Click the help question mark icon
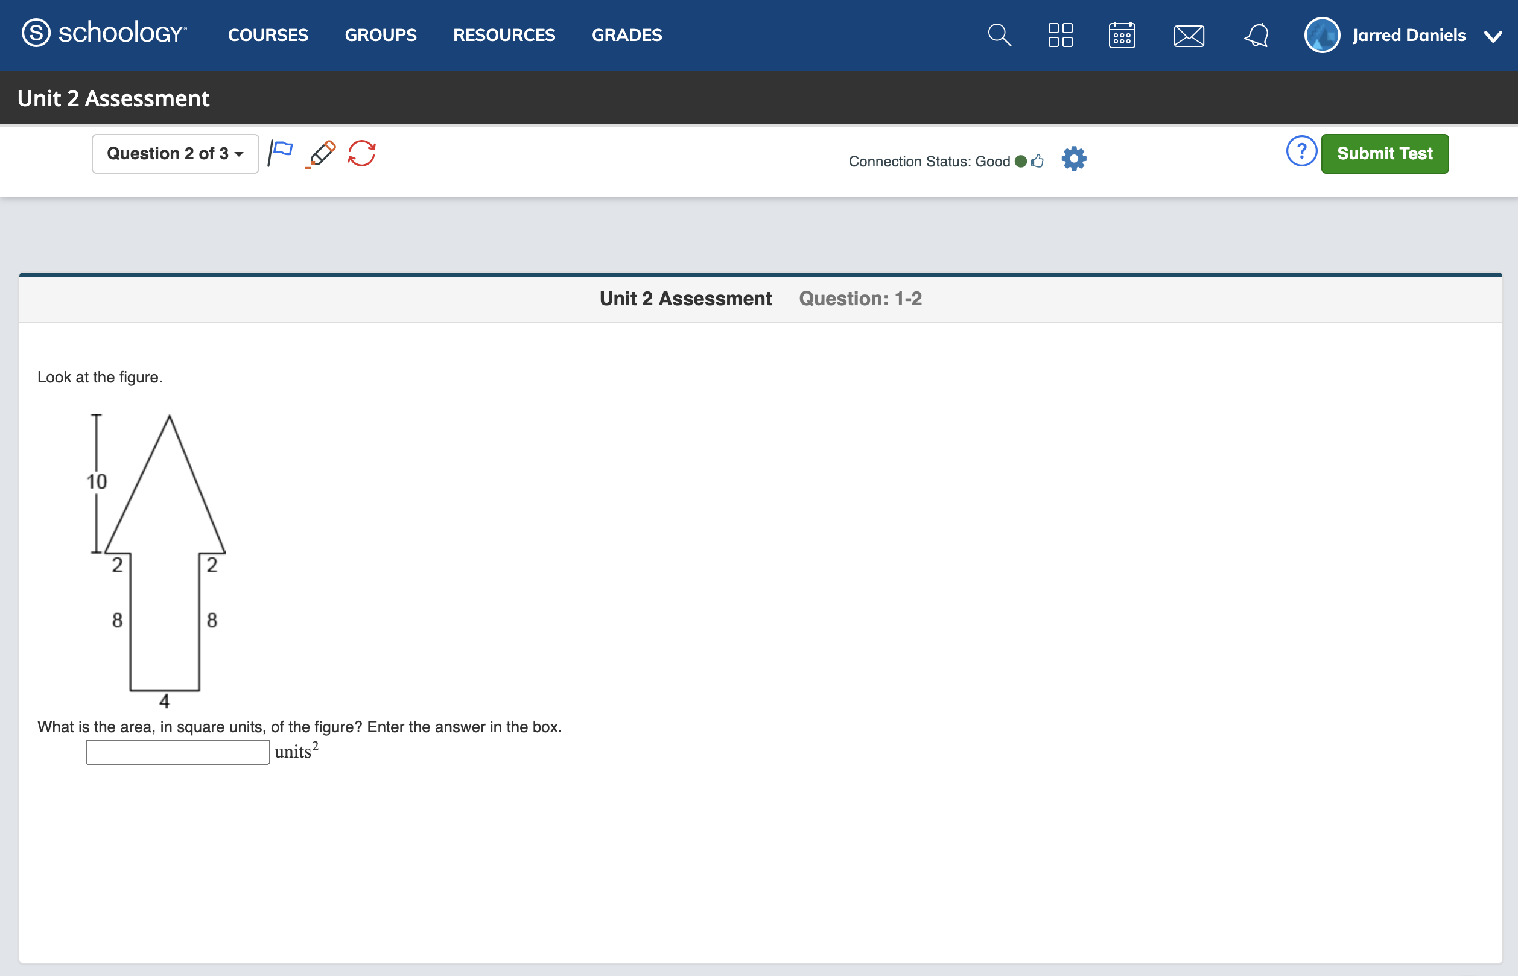This screenshot has width=1518, height=976. pos(1301,152)
